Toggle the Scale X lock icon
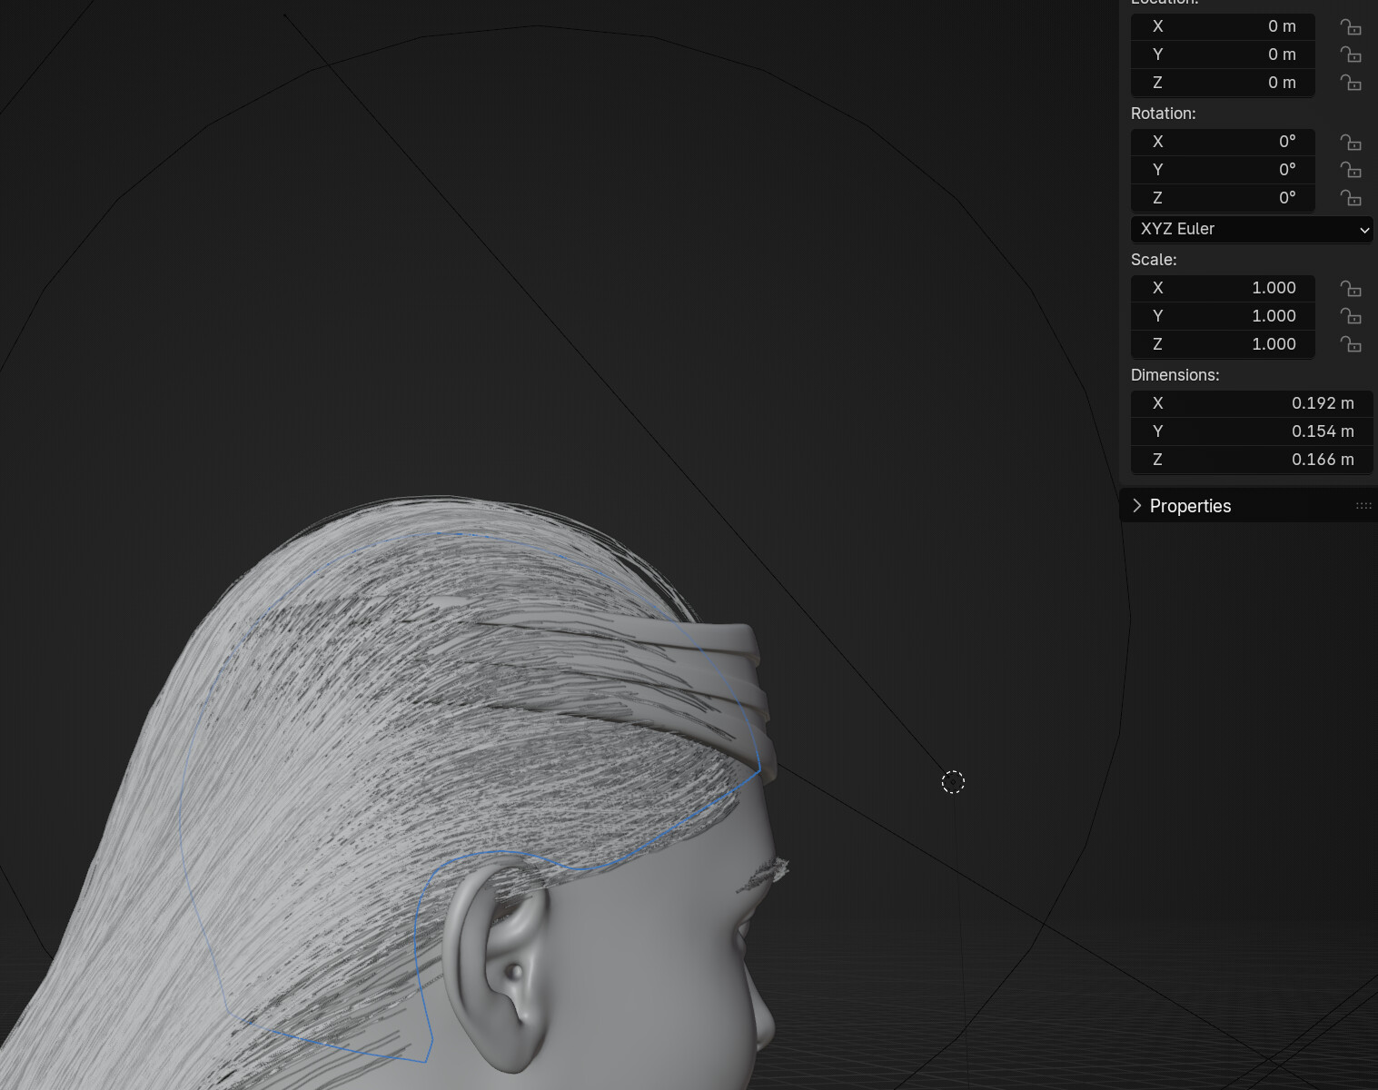Image resolution: width=1378 pixels, height=1090 pixels. pos(1351,289)
